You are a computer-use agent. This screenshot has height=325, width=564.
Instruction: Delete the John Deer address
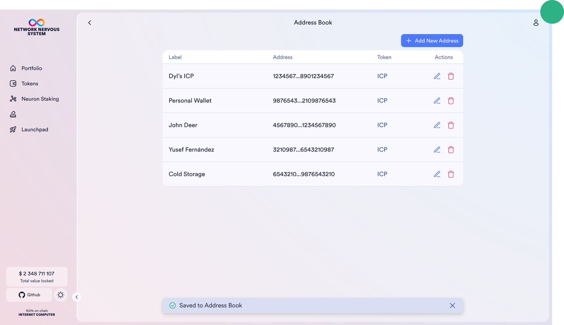pos(451,125)
